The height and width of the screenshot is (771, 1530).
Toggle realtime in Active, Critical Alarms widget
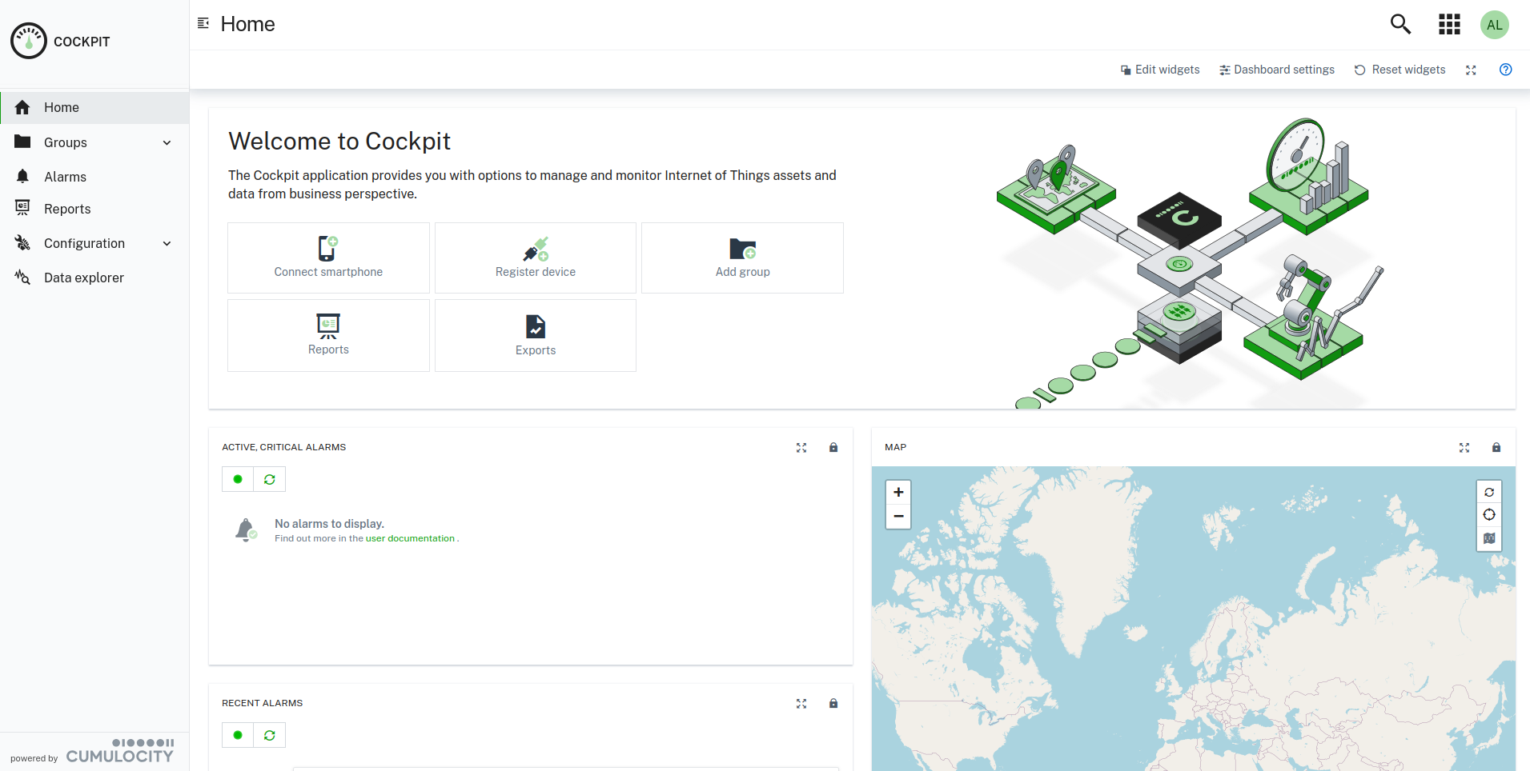[238, 479]
